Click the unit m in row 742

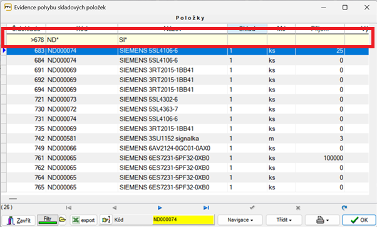pos(271,139)
